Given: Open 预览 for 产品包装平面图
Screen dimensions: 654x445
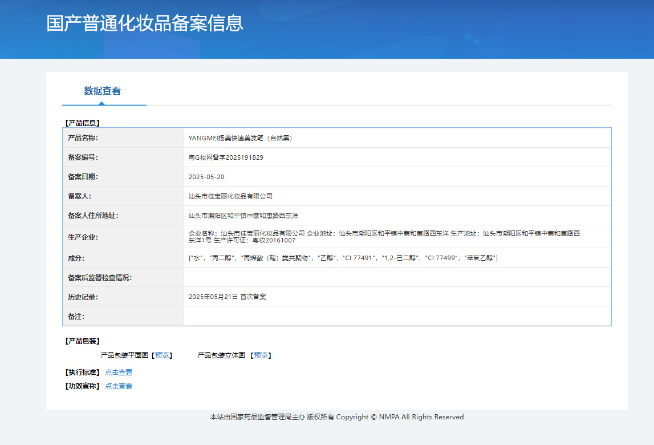Looking at the screenshot, I should [162, 355].
